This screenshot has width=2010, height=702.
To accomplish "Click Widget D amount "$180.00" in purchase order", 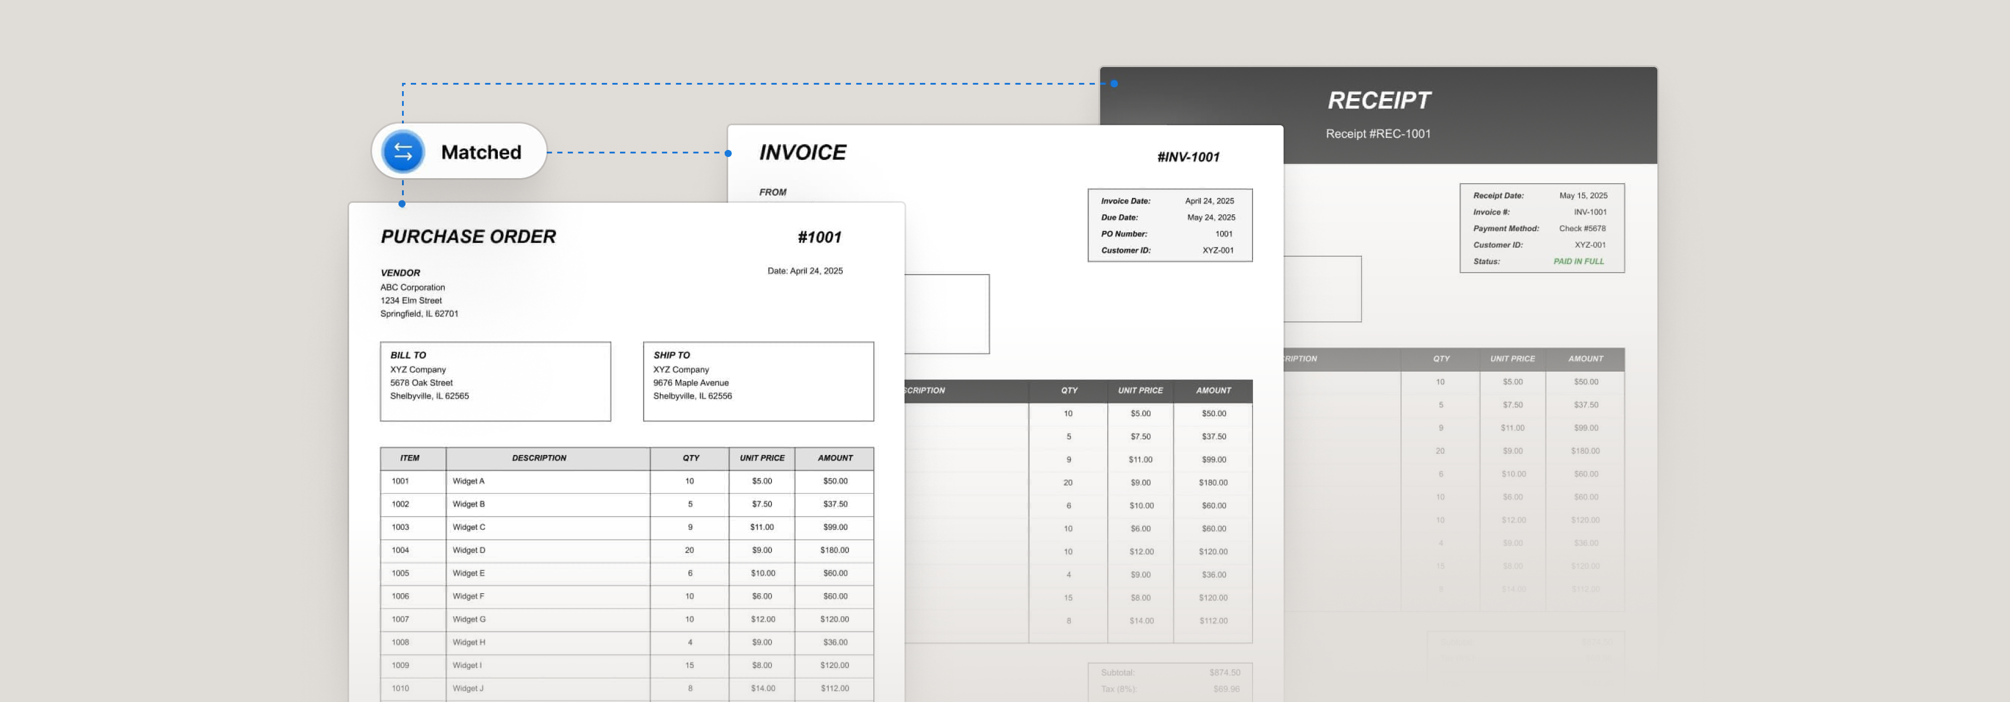I will (835, 550).
